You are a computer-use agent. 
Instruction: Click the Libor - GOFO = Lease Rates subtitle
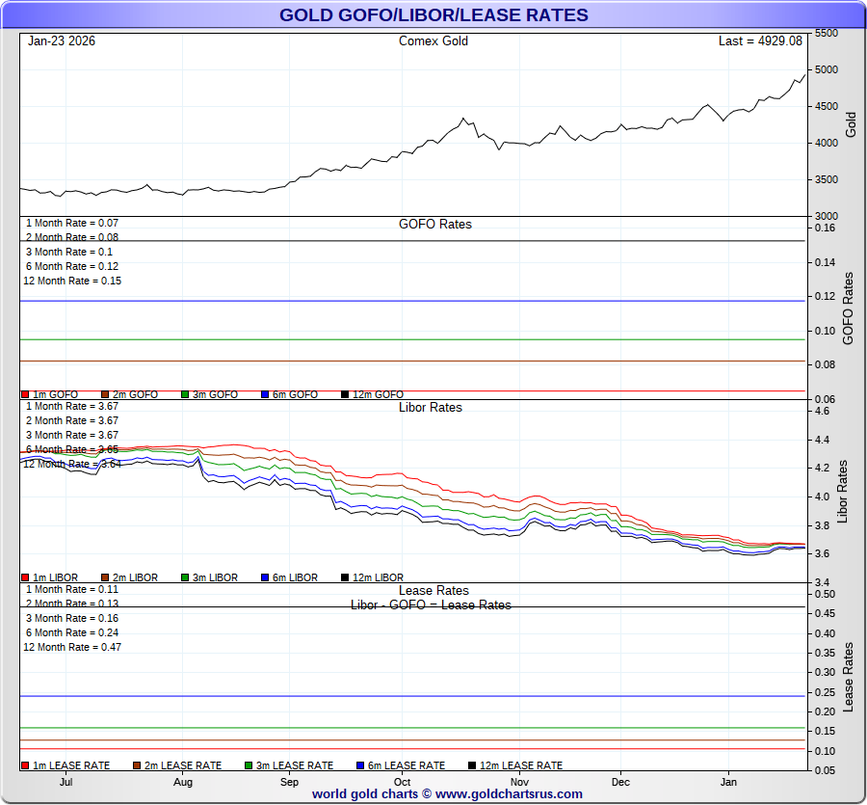tap(431, 604)
